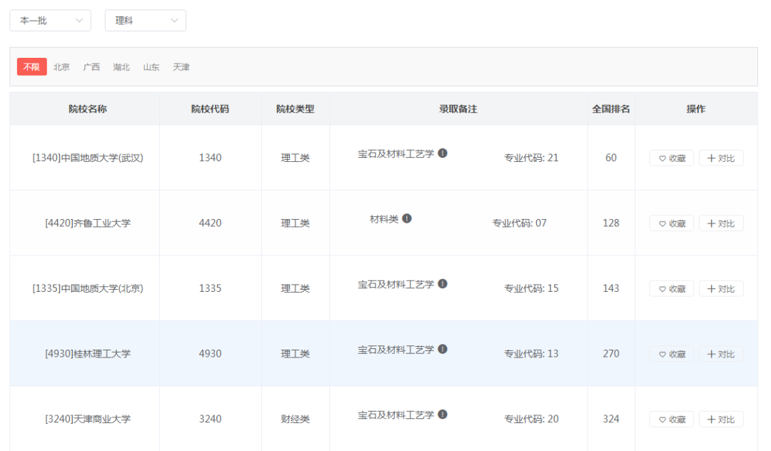
Task: Click the 操作 column header
Action: (x=696, y=109)
